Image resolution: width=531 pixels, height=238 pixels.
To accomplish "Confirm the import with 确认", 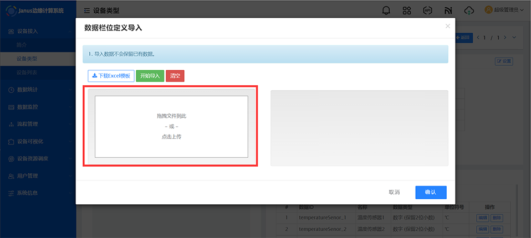I will tap(431, 192).
